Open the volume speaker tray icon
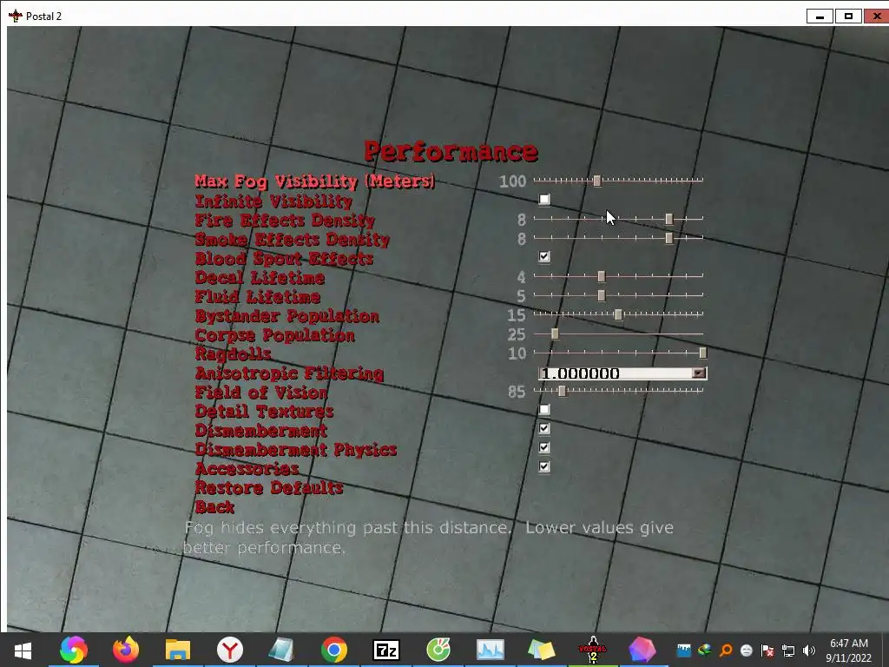Screen dimensions: 889x667 (x=808, y=650)
